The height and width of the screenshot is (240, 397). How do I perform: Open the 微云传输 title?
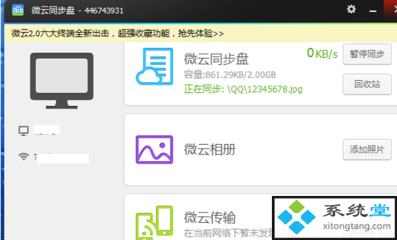pyautogui.click(x=209, y=218)
